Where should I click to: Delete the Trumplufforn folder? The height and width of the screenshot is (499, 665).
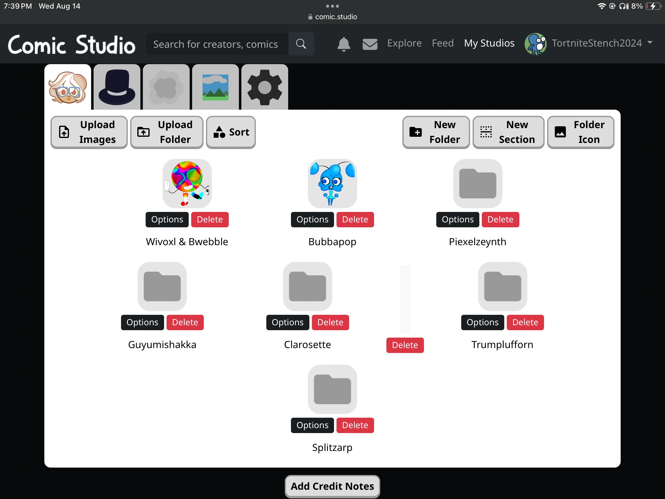[x=525, y=322]
